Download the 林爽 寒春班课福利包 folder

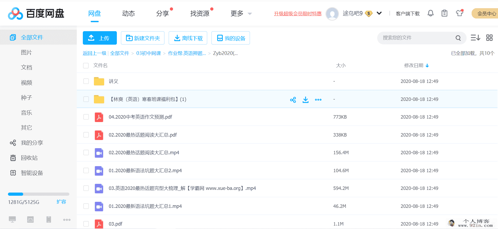pos(305,100)
